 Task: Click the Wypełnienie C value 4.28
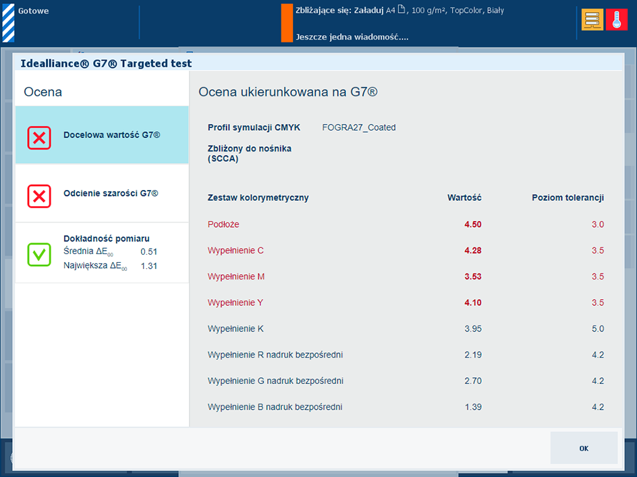click(x=473, y=250)
